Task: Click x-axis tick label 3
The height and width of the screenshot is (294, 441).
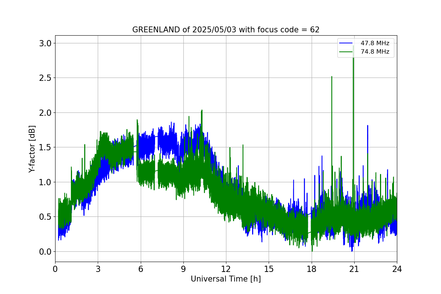Action: 98,269
